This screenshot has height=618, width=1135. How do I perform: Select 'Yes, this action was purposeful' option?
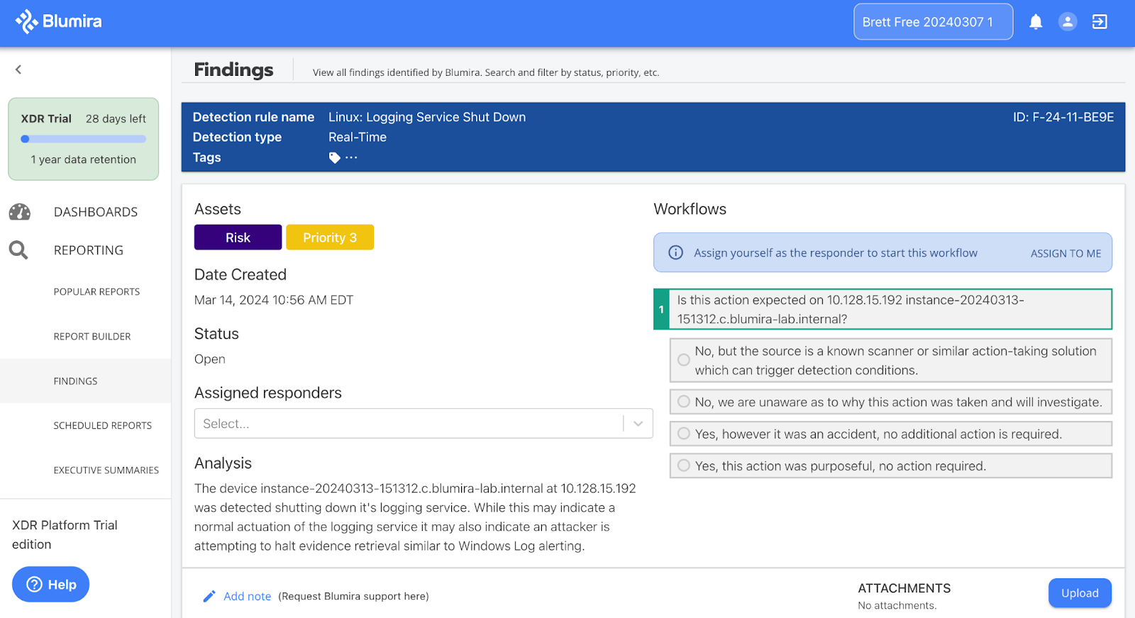(891, 466)
